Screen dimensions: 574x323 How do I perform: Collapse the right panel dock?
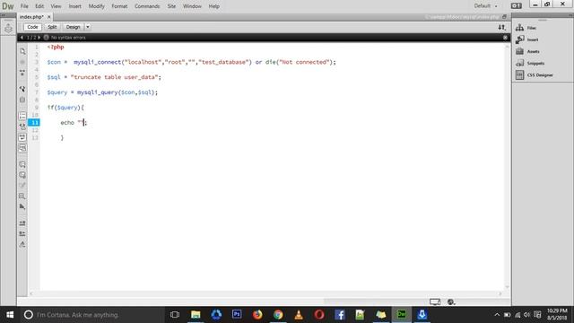[570, 15]
